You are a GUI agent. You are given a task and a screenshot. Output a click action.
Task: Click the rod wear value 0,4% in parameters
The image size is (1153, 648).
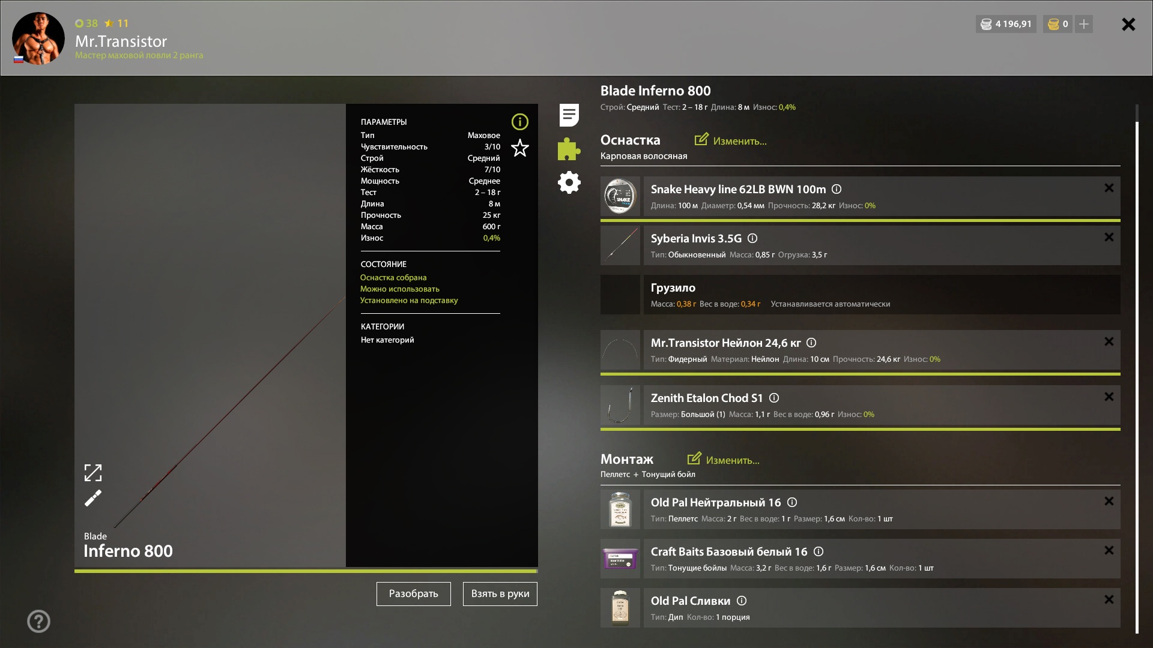click(491, 238)
